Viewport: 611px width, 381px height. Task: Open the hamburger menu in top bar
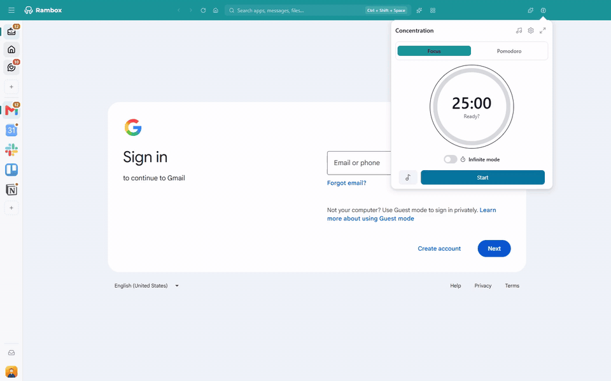[x=11, y=10]
